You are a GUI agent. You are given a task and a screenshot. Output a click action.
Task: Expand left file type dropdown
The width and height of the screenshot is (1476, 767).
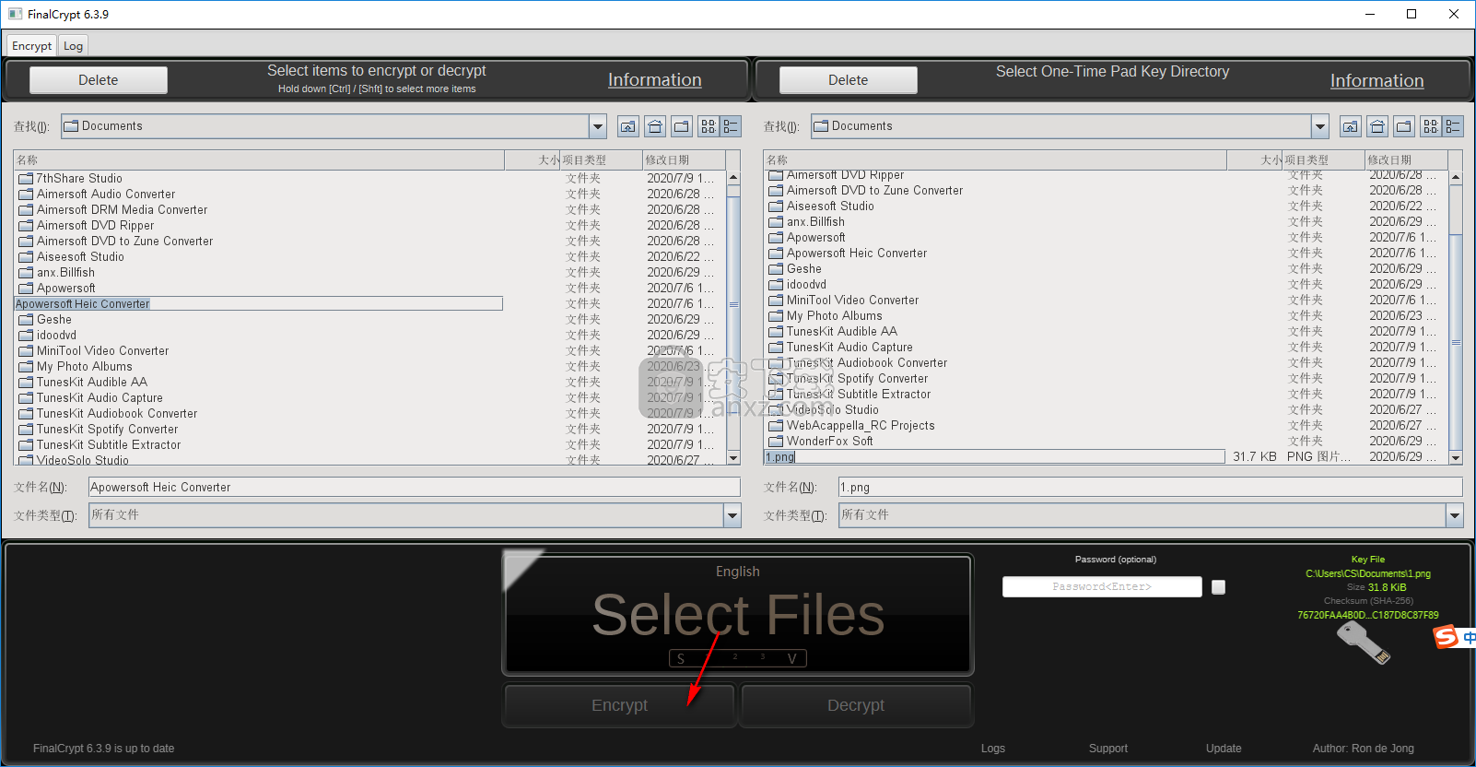click(732, 515)
